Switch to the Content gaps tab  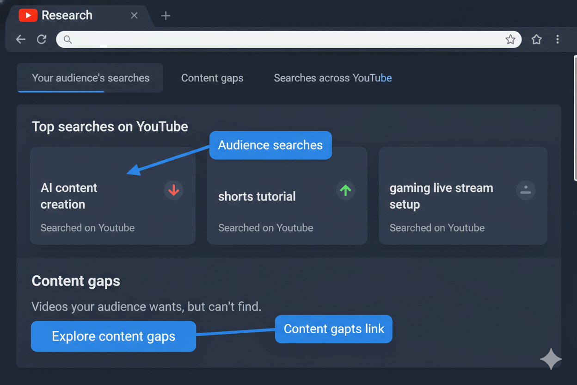212,78
